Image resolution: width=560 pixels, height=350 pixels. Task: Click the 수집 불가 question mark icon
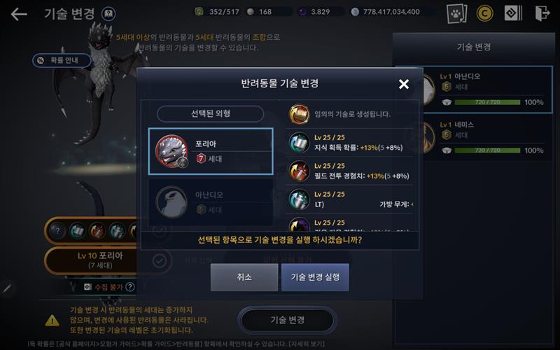coord(130,287)
